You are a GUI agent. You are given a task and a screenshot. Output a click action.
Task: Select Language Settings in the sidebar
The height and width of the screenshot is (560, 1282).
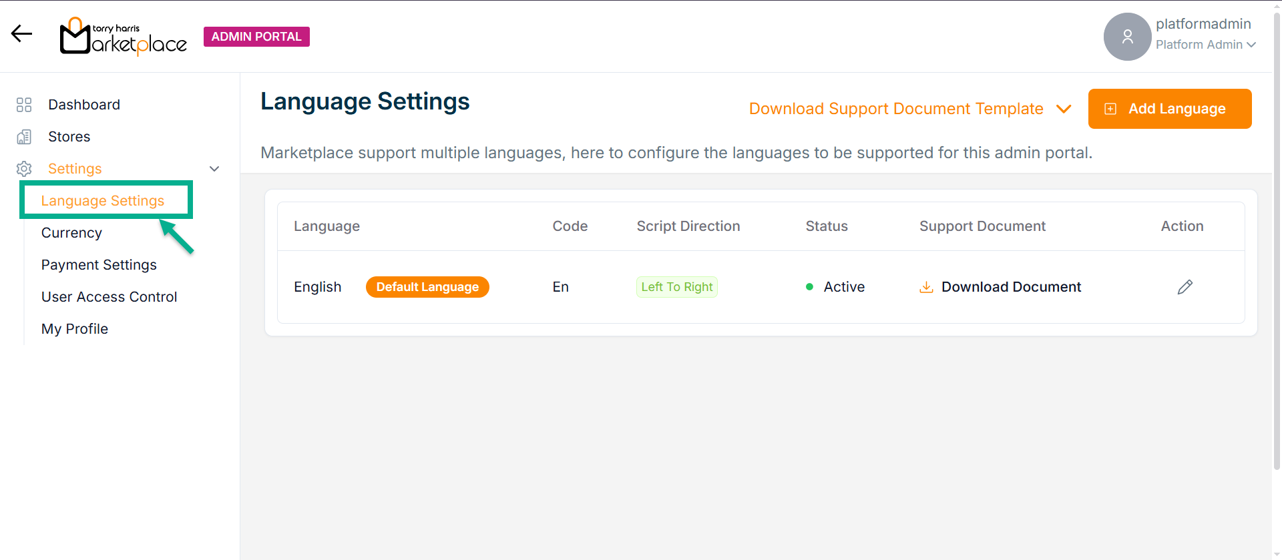click(x=103, y=201)
